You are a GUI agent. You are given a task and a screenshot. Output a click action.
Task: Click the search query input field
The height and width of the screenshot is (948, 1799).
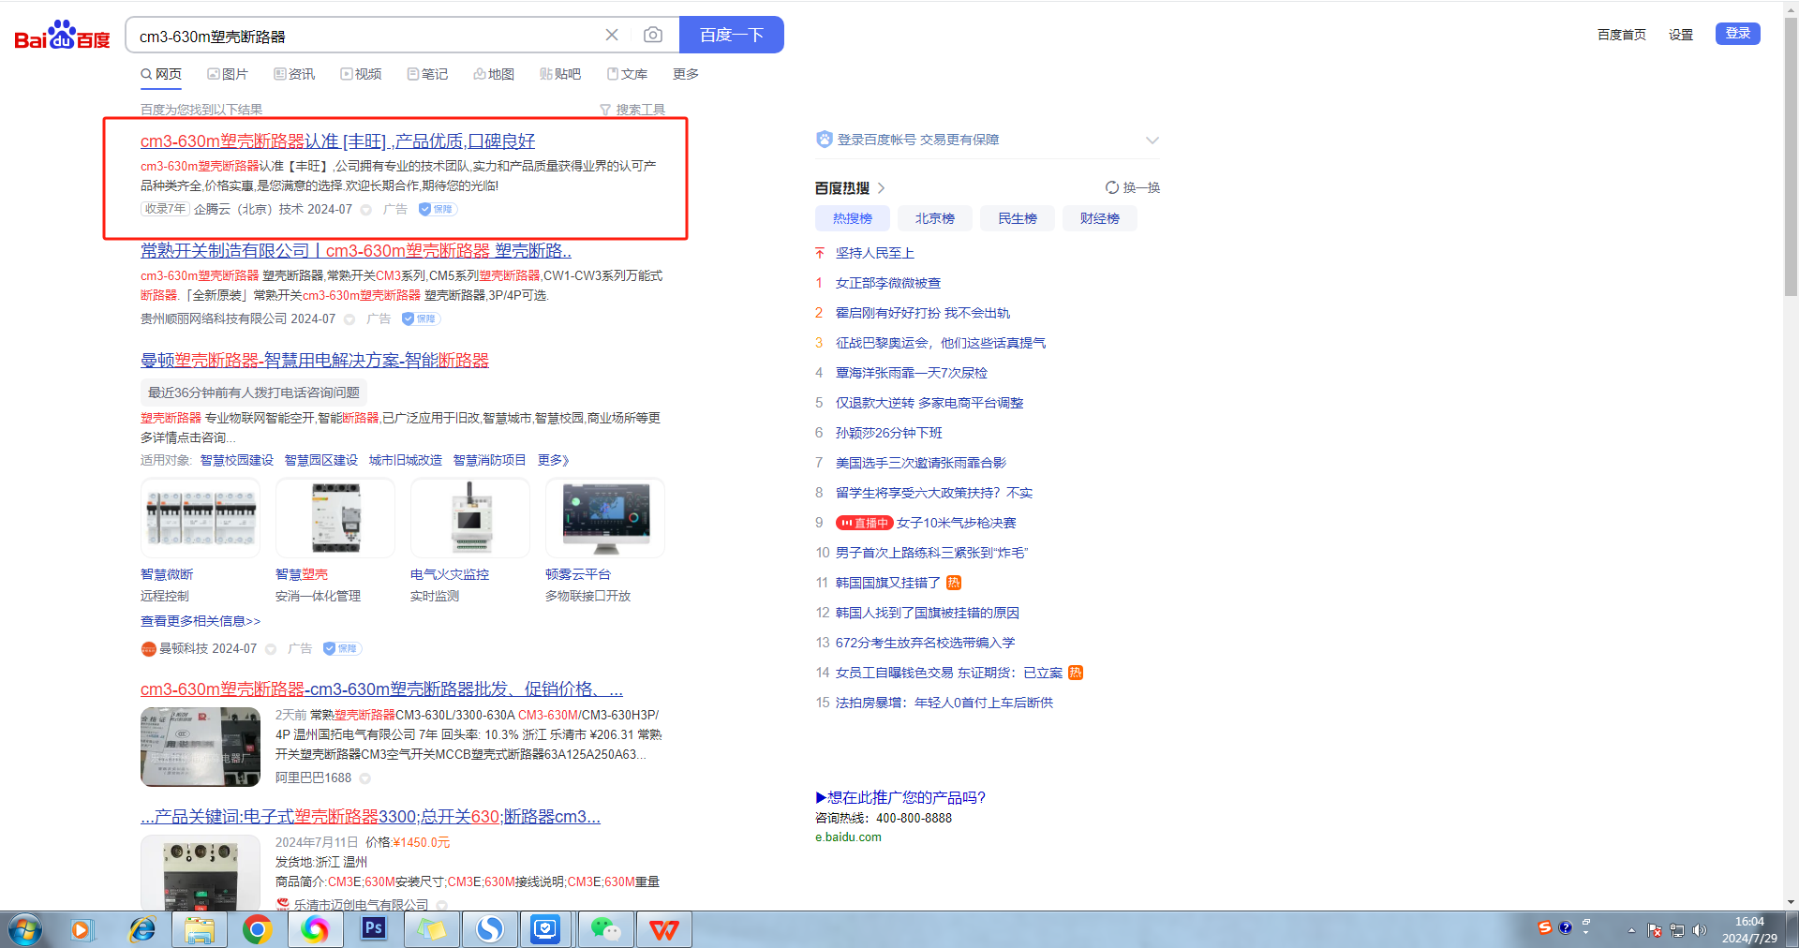365,36
